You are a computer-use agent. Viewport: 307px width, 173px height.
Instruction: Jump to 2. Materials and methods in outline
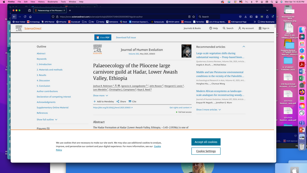point(49,70)
